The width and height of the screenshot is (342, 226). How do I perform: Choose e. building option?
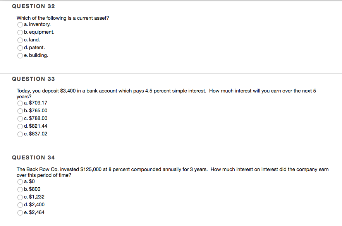[20, 56]
